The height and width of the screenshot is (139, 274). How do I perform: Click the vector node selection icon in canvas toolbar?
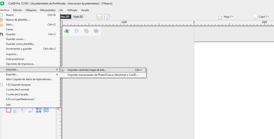click(77, 31)
